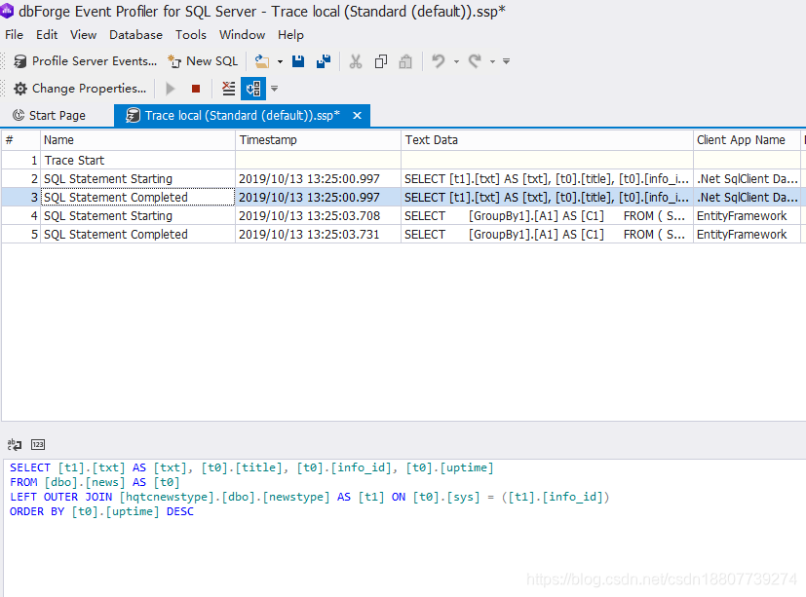Toggle word wrap icon in details pane
The image size is (806, 597).
tap(15, 444)
